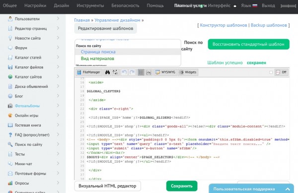Click the Forum speech bubble icon

(10, 48)
